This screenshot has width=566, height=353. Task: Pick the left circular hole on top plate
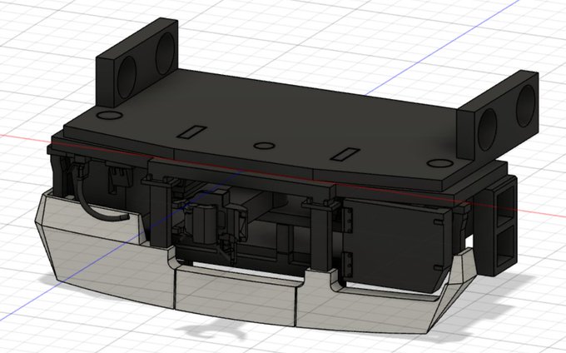[110, 116]
